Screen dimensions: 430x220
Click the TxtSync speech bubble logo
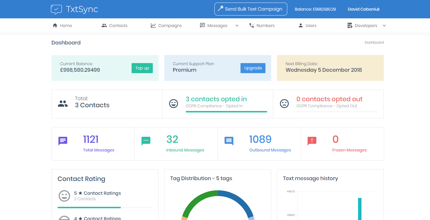[x=56, y=9]
